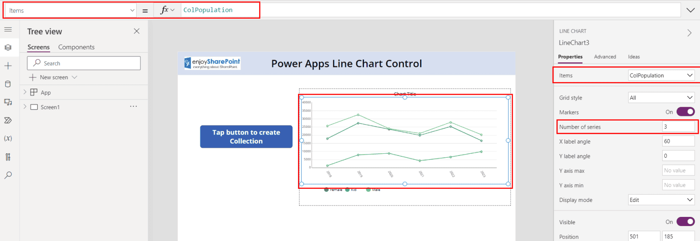Open the Data cylinder icon

point(8,84)
